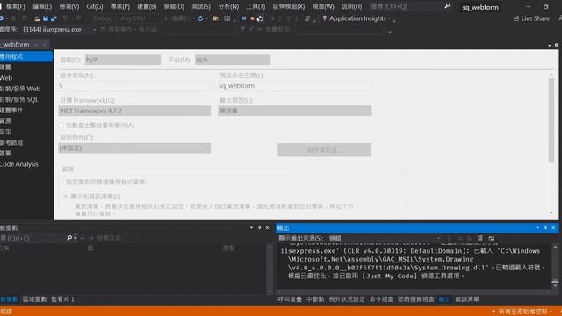
Task: Click the 組件資訊 assembly information button
Action: [x=324, y=150]
